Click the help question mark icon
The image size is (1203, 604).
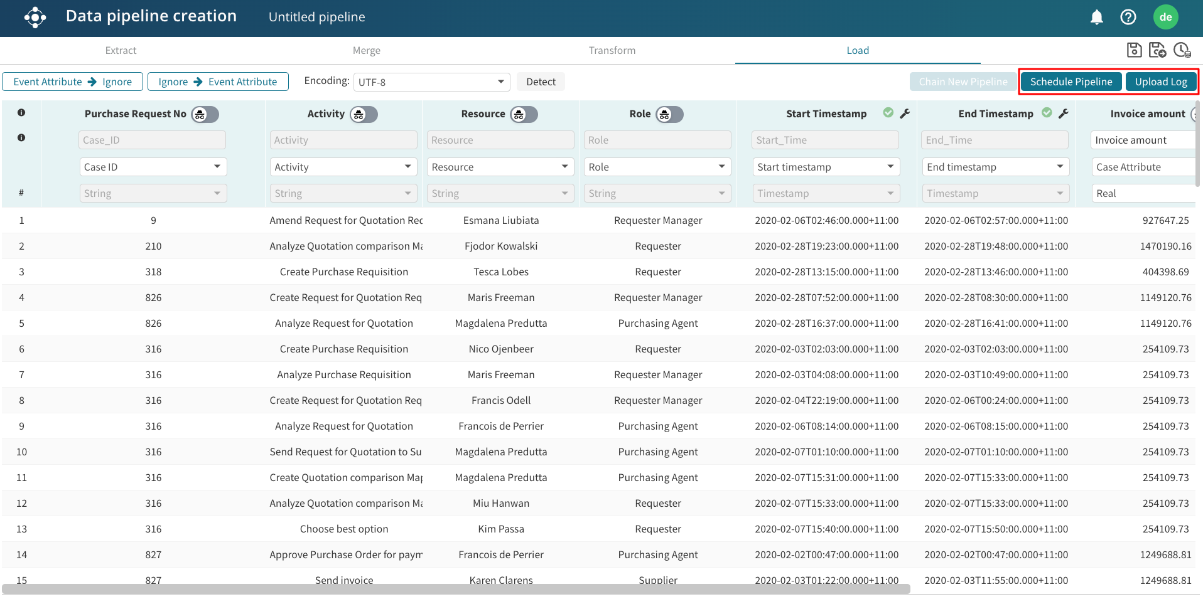click(x=1128, y=17)
